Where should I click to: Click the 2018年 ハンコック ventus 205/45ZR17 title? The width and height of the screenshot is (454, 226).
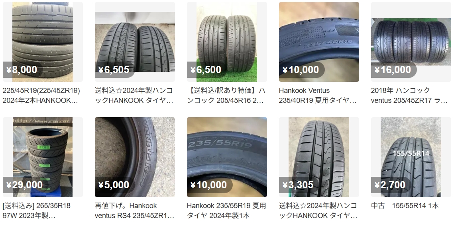click(409, 96)
